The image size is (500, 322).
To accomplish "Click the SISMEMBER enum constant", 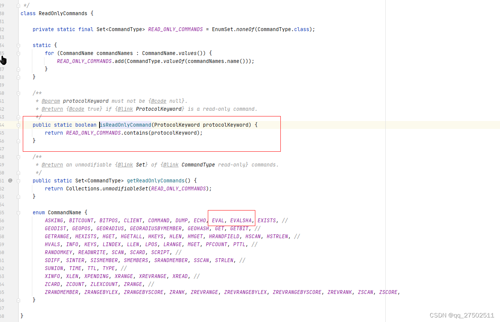I will tap(104, 260).
